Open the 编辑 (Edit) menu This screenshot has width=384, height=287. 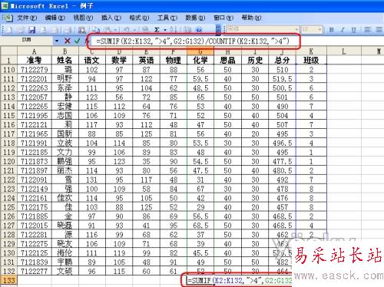[55, 18]
